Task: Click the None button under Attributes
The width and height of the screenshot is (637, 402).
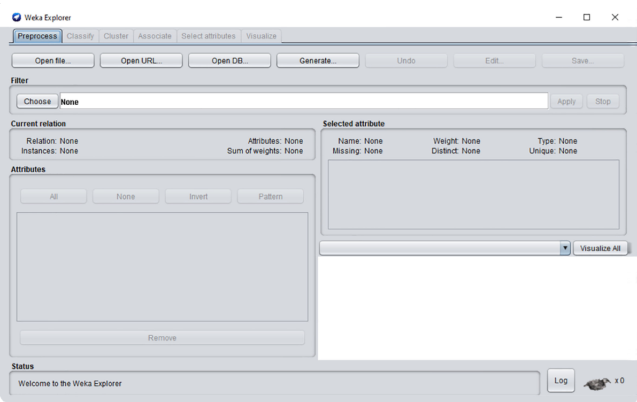Action: [x=126, y=197]
